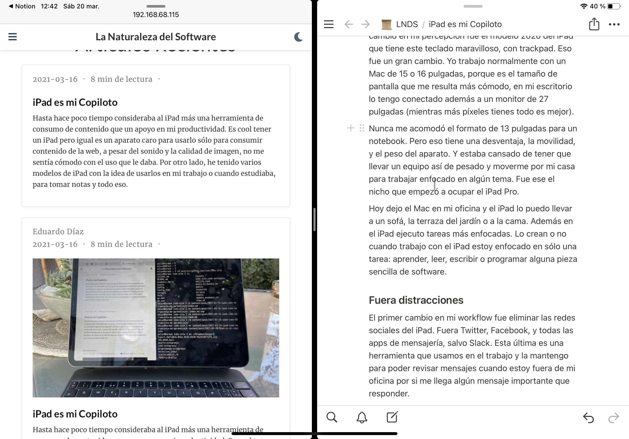Screen dimensions: 629x439
Task: Undo with the curved back arrow
Action: (588, 418)
